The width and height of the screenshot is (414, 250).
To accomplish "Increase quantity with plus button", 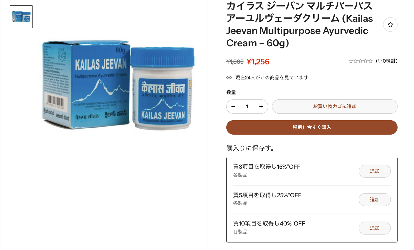I will [x=261, y=106].
